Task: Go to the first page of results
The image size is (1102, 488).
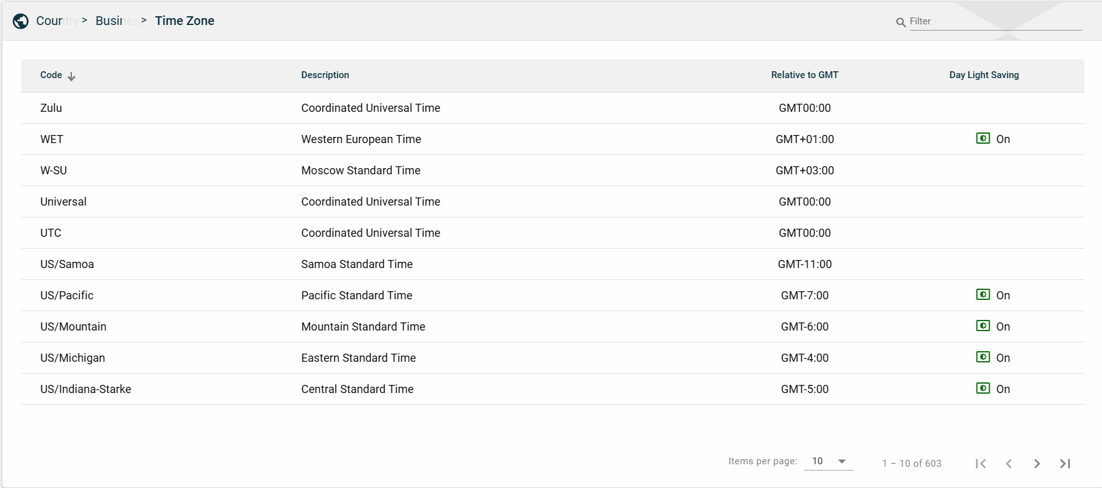Action: click(981, 464)
